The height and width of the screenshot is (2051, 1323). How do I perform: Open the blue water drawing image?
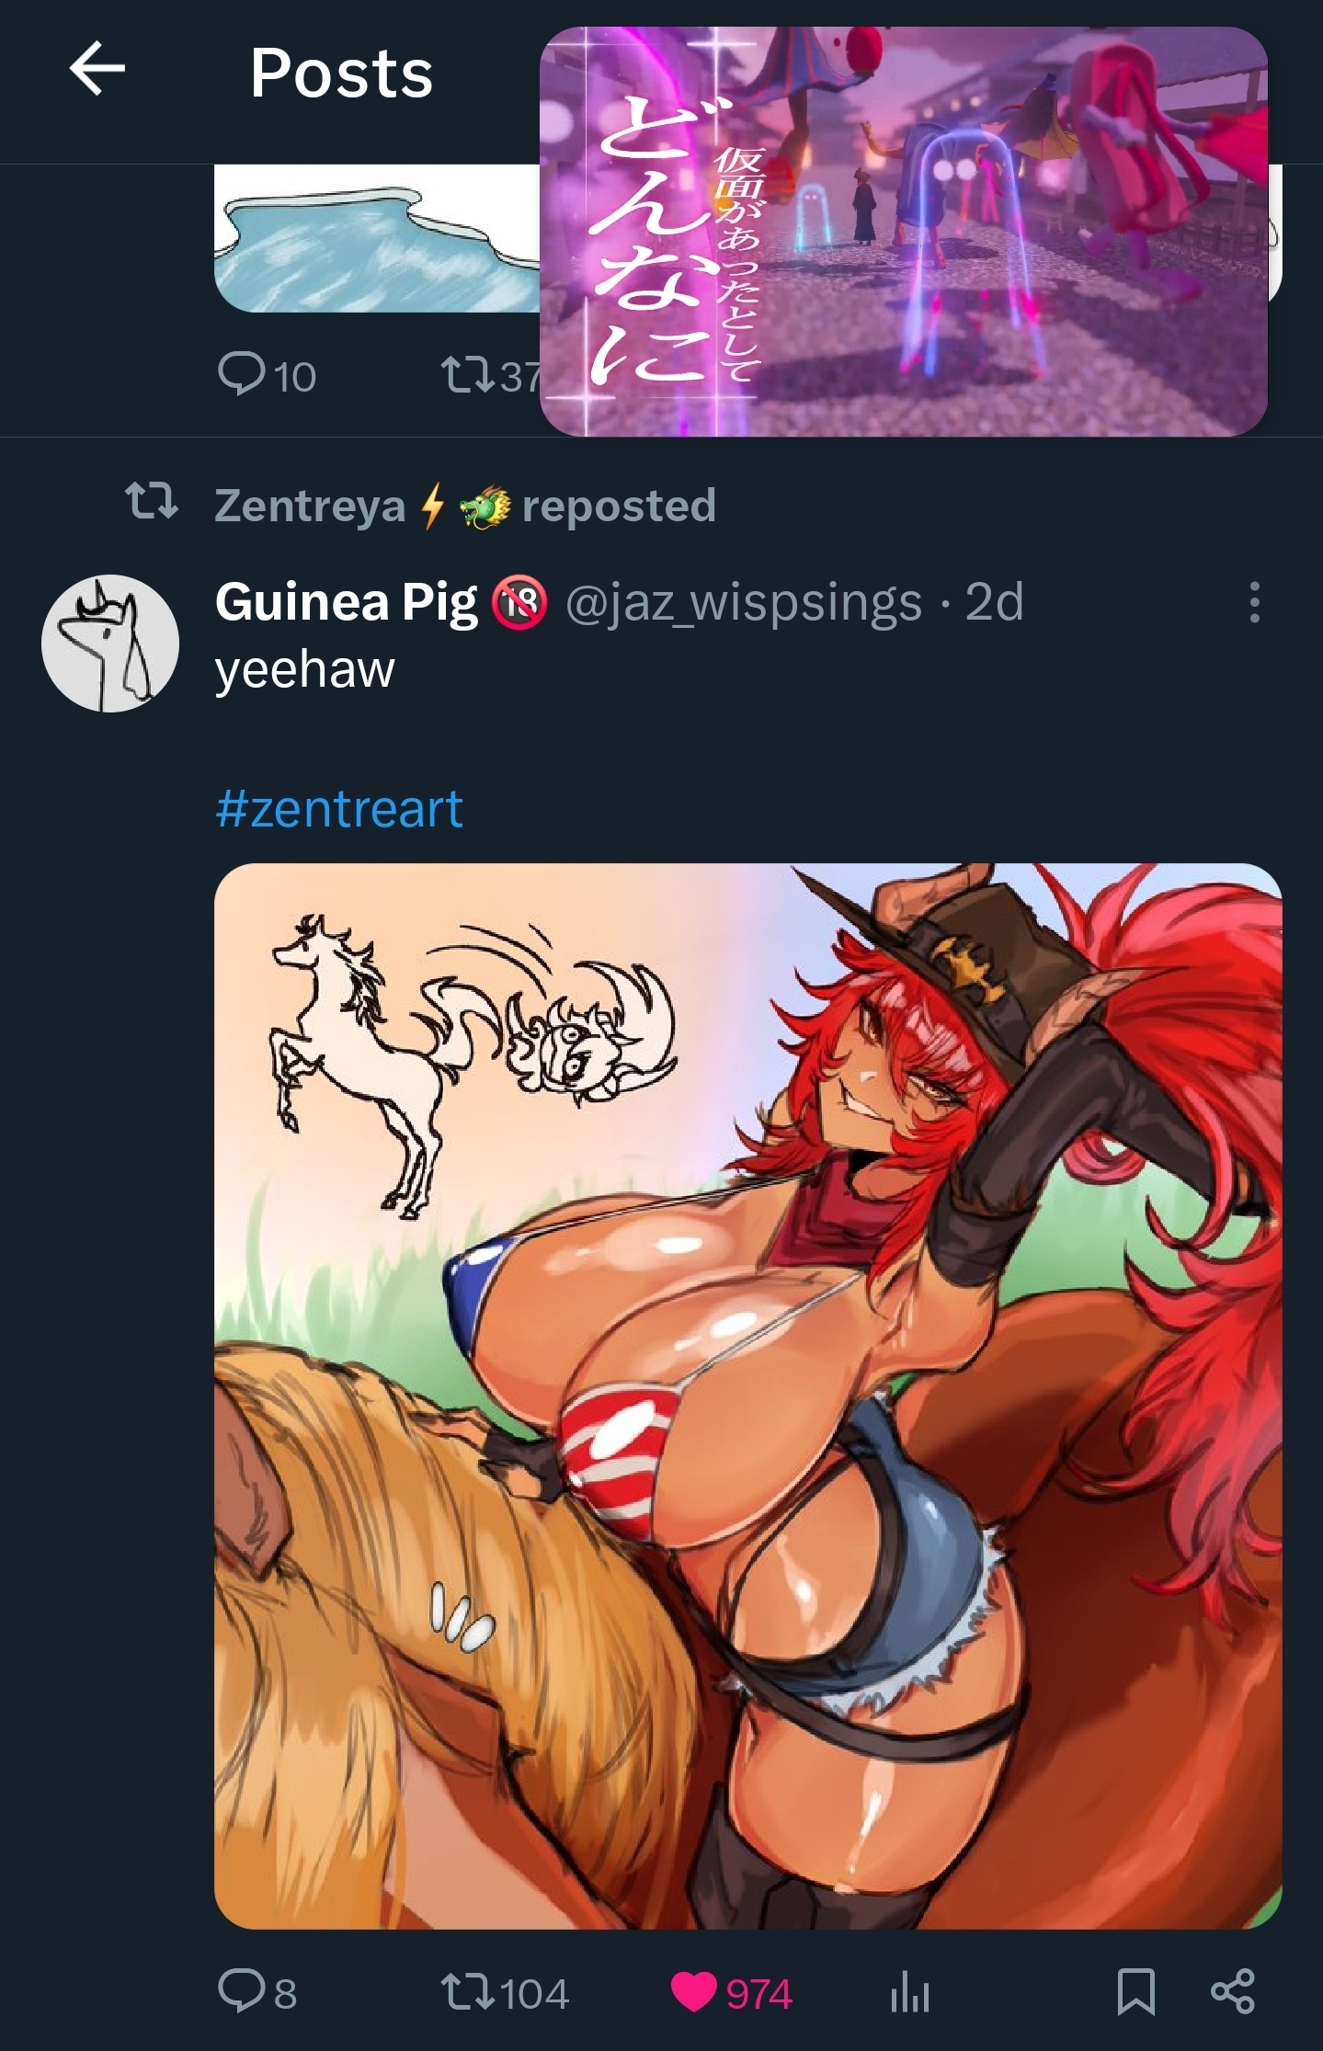pyautogui.click(x=377, y=239)
